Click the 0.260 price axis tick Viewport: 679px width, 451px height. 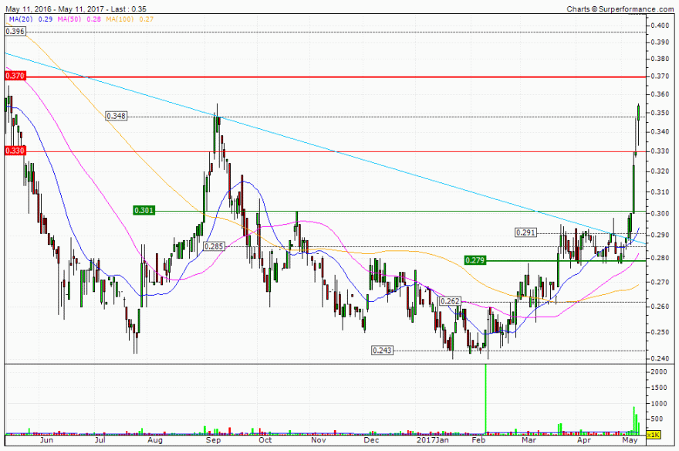[x=660, y=307]
